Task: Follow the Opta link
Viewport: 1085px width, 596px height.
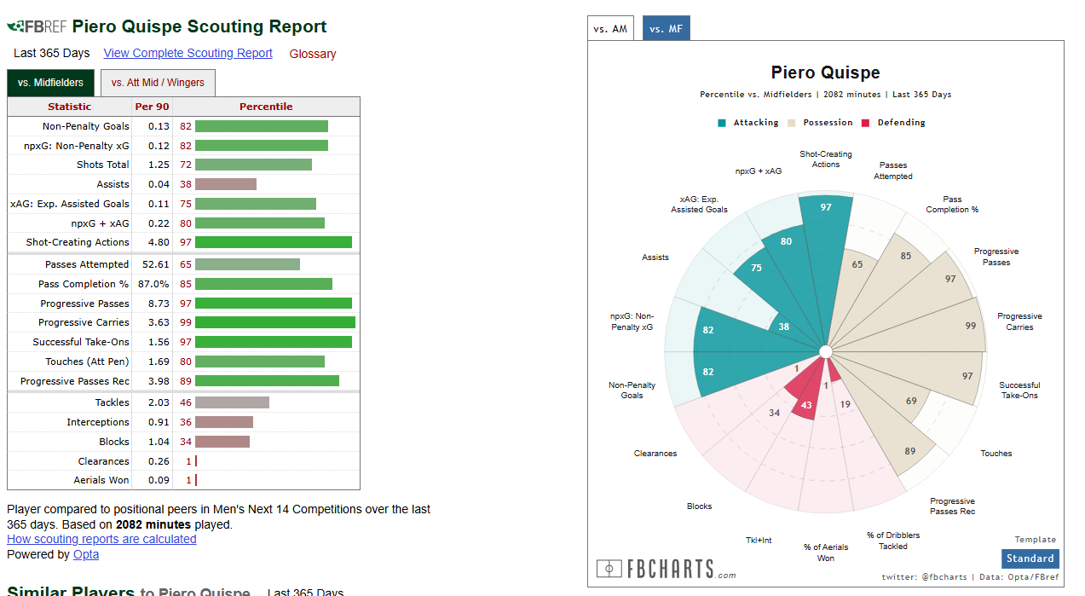Action: pos(86,554)
